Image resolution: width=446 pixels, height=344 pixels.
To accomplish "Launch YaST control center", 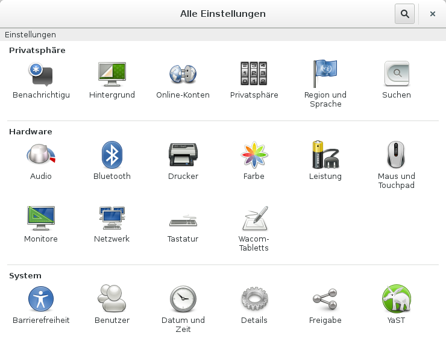I will pos(396,299).
